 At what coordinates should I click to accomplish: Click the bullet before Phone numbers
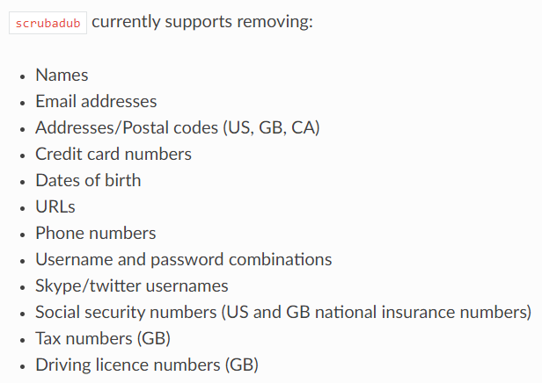pyautogui.click(x=23, y=235)
